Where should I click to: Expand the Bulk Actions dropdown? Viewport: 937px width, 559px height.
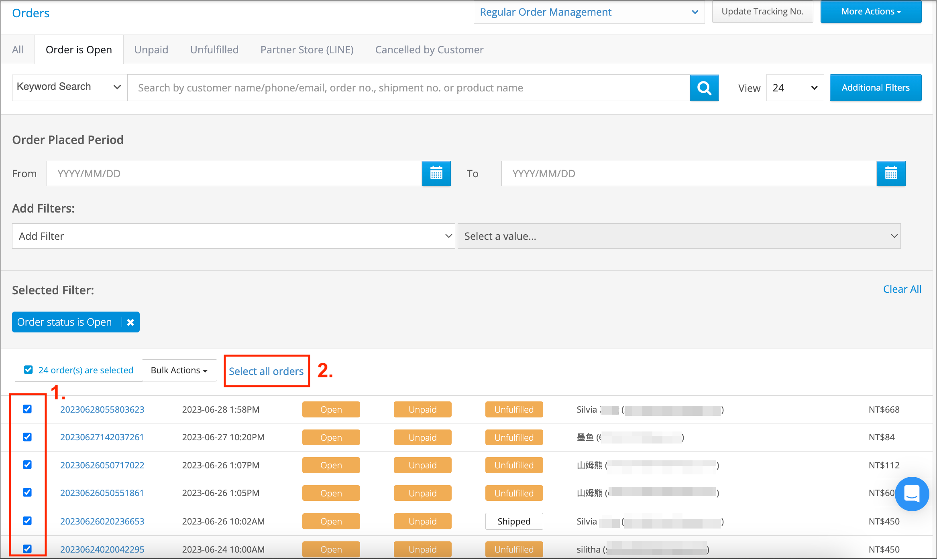pos(179,370)
